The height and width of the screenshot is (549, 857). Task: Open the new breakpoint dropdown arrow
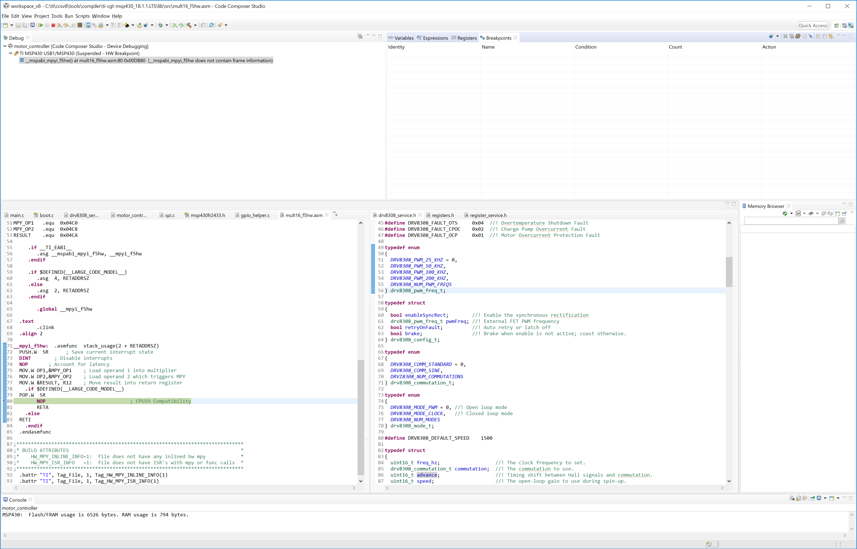point(777,36)
